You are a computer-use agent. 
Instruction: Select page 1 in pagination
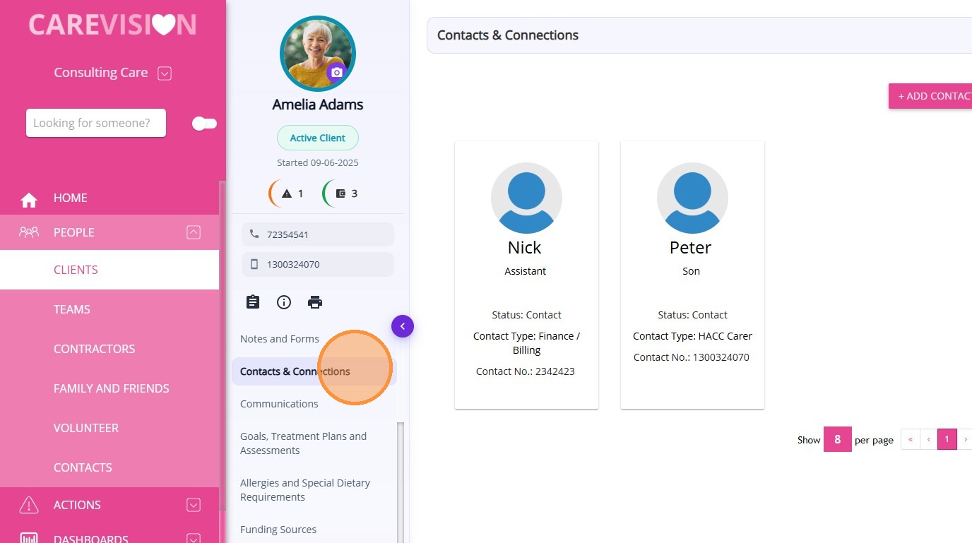[947, 439]
